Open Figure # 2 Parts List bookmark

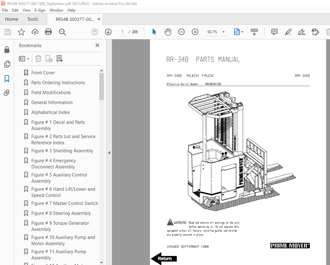(x=63, y=140)
